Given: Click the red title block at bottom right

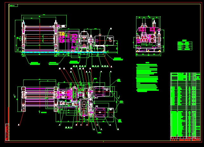Looking at the screenshot, I should [185, 139].
